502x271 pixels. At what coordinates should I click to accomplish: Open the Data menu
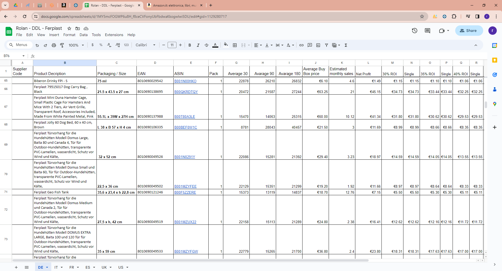84,35
